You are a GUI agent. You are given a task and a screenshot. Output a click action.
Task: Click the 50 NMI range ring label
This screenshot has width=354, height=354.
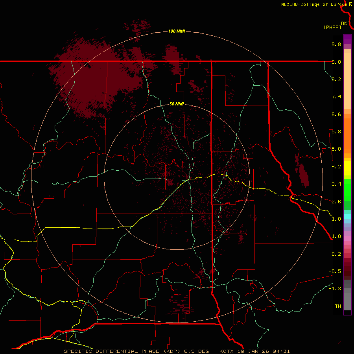(177, 104)
